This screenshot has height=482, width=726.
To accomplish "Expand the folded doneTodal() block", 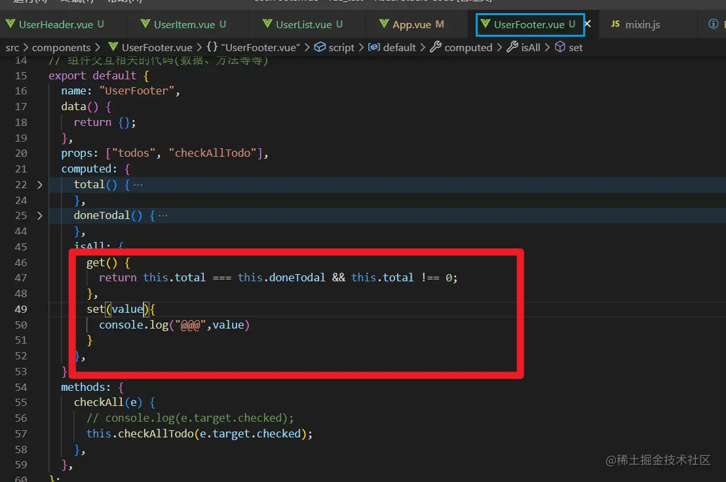I will click(40, 216).
